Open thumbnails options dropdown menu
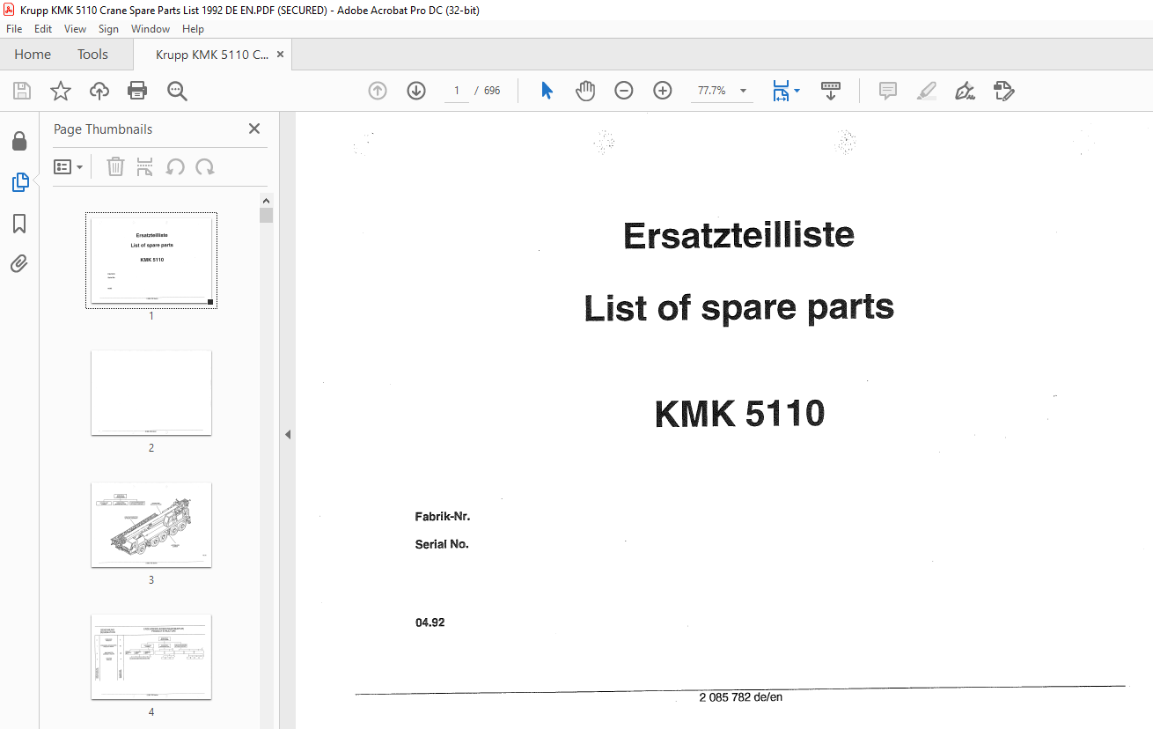The image size is (1153, 729). 69,166
